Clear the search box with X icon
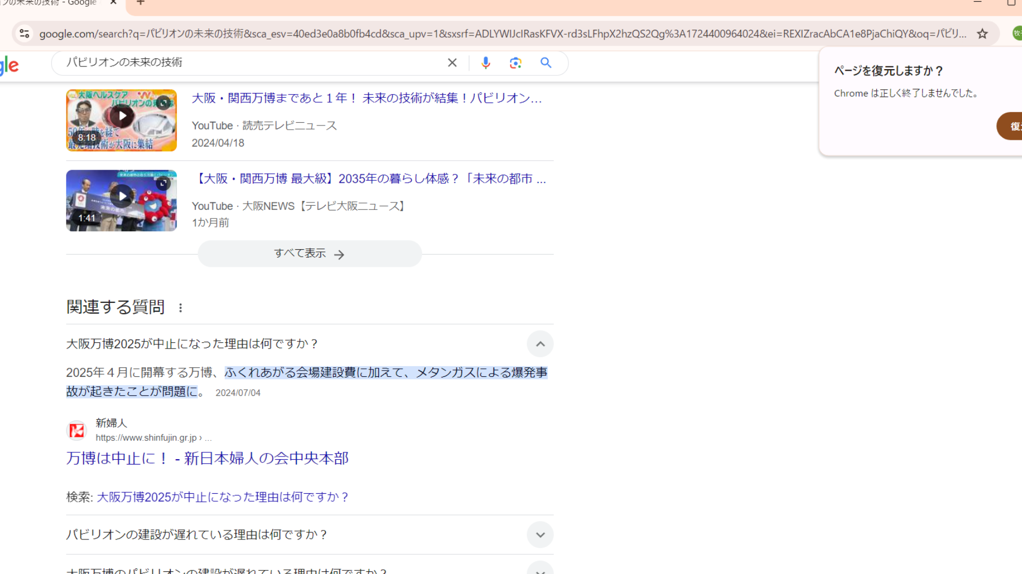1022x574 pixels. click(452, 63)
